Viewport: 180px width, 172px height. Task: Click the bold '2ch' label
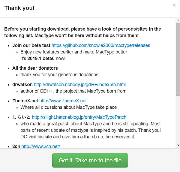[x=16, y=146]
